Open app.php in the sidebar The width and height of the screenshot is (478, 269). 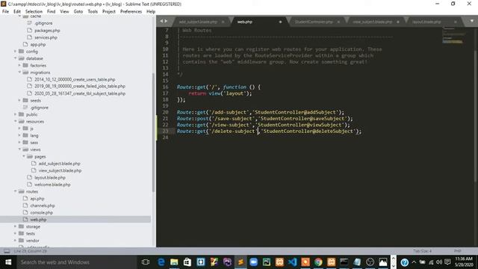[x=38, y=45]
